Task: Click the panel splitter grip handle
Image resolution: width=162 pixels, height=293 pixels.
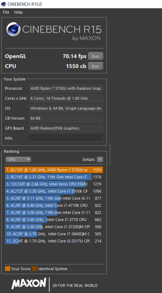Action: 110,154
